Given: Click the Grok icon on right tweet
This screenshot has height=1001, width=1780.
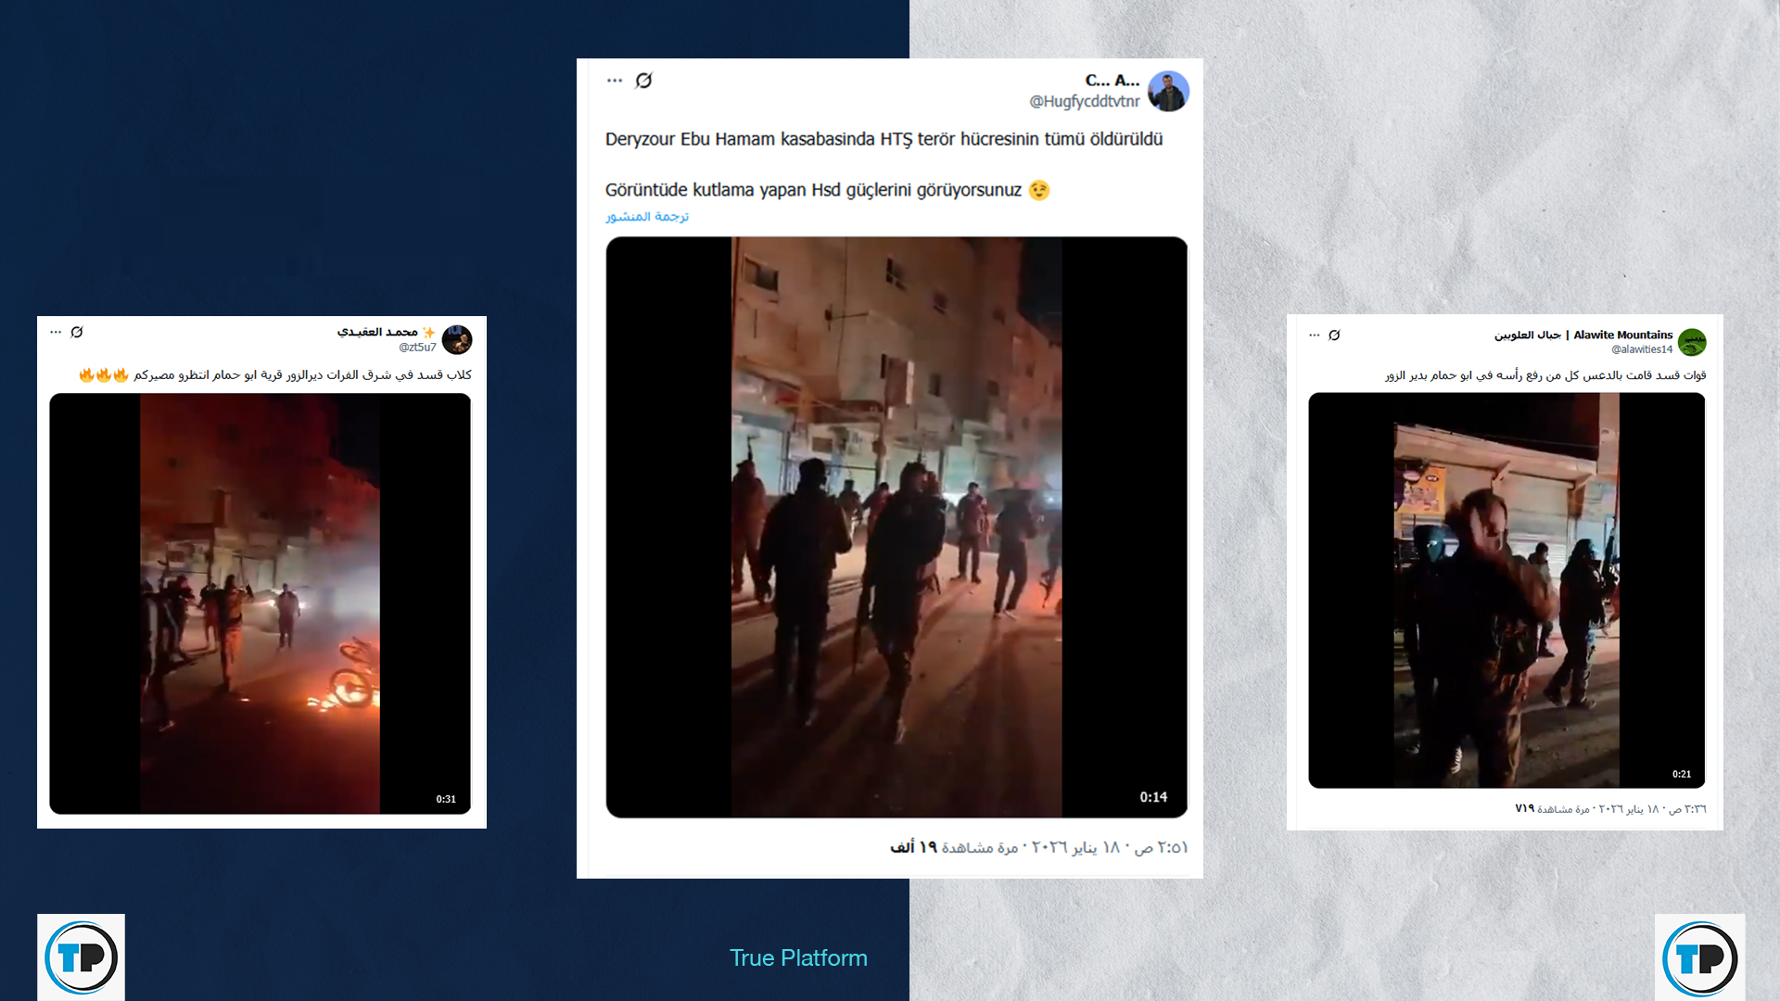Looking at the screenshot, I should pyautogui.click(x=1334, y=335).
